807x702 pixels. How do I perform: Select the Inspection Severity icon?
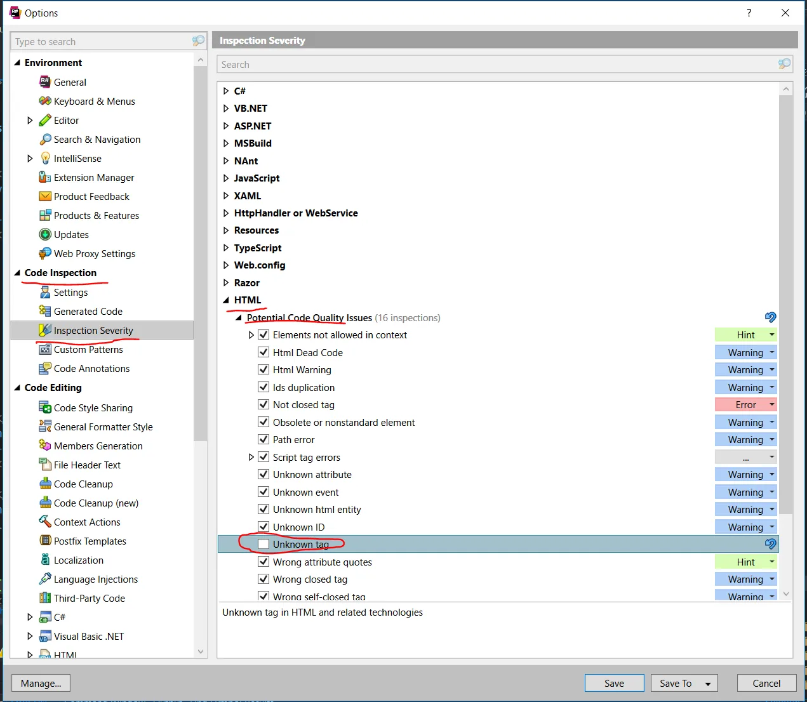pyautogui.click(x=45, y=330)
